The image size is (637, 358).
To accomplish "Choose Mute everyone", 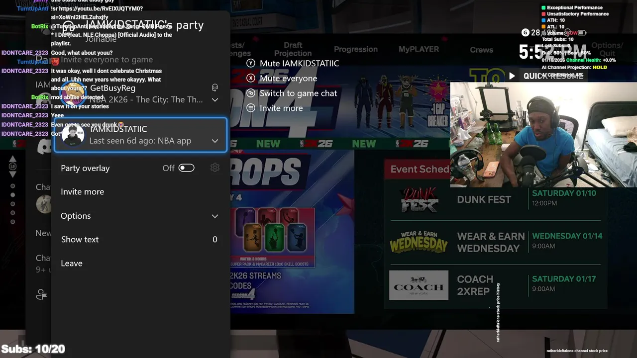I will [288, 78].
